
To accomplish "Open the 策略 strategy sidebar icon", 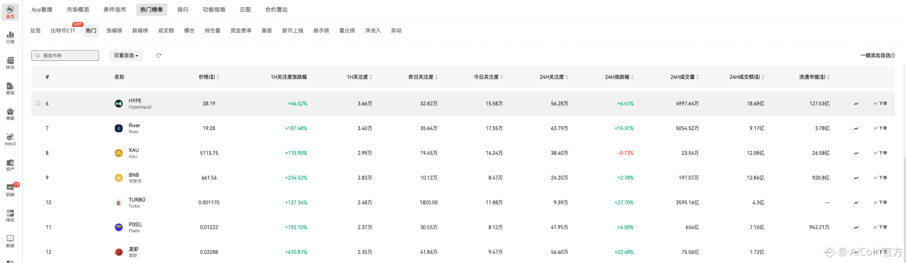I will [10, 114].
